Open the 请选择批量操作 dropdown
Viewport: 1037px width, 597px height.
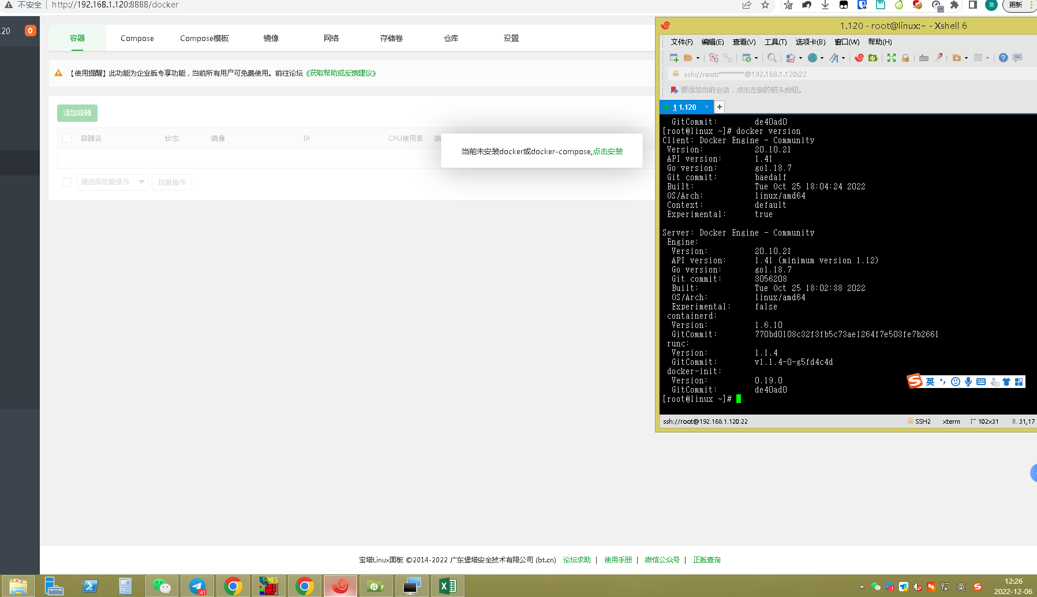pos(113,182)
